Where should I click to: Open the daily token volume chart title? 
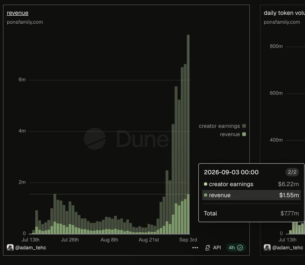point(284,13)
